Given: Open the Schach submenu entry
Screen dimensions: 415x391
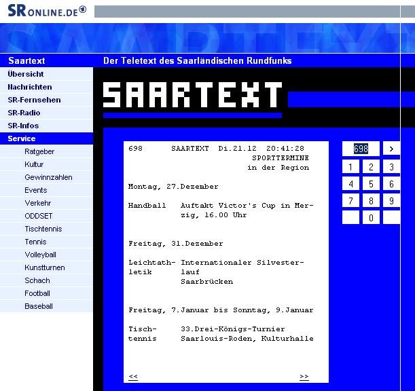Looking at the screenshot, I should click(x=37, y=280).
